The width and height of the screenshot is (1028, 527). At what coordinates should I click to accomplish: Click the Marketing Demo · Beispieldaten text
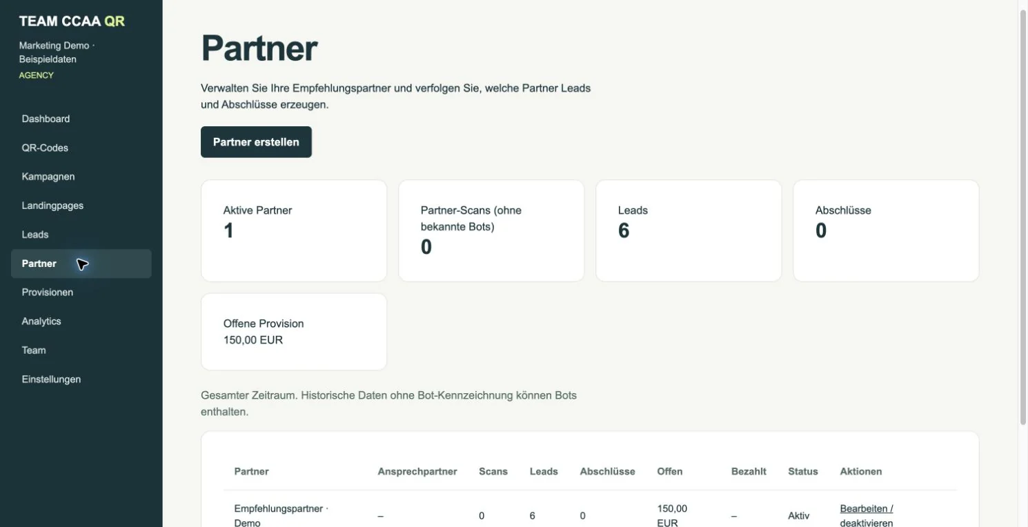click(57, 52)
